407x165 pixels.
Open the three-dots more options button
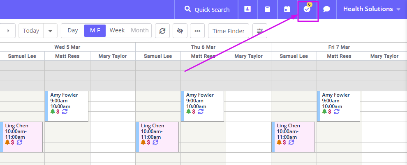click(197, 31)
